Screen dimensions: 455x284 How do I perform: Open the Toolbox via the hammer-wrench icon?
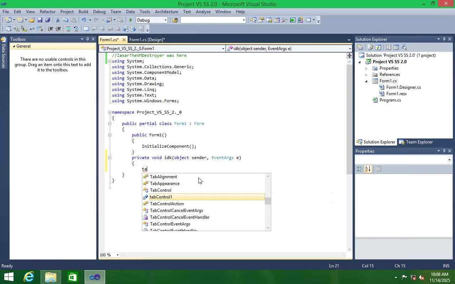[285, 20]
